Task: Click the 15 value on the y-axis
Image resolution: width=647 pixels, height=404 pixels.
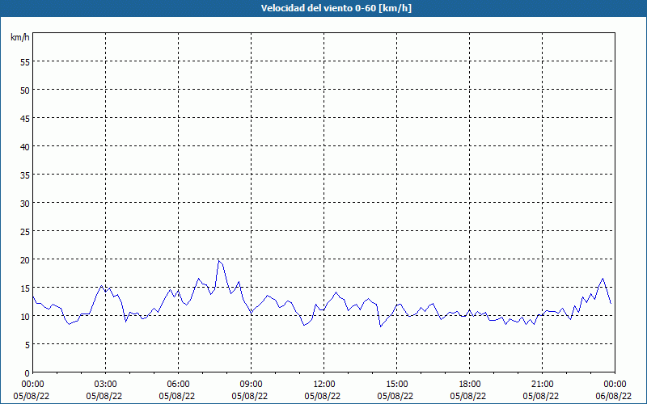Action: [x=25, y=288]
